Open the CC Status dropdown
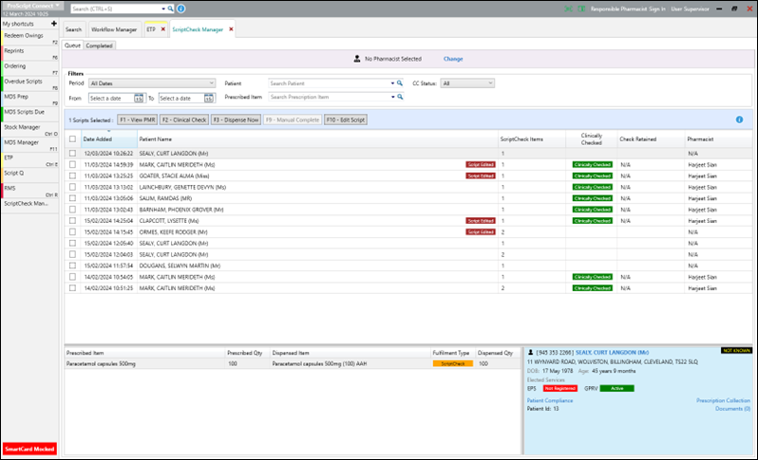The image size is (758, 460). point(467,83)
